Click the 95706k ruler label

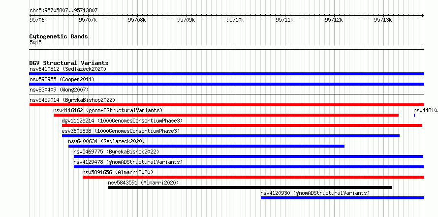[x=38, y=20]
